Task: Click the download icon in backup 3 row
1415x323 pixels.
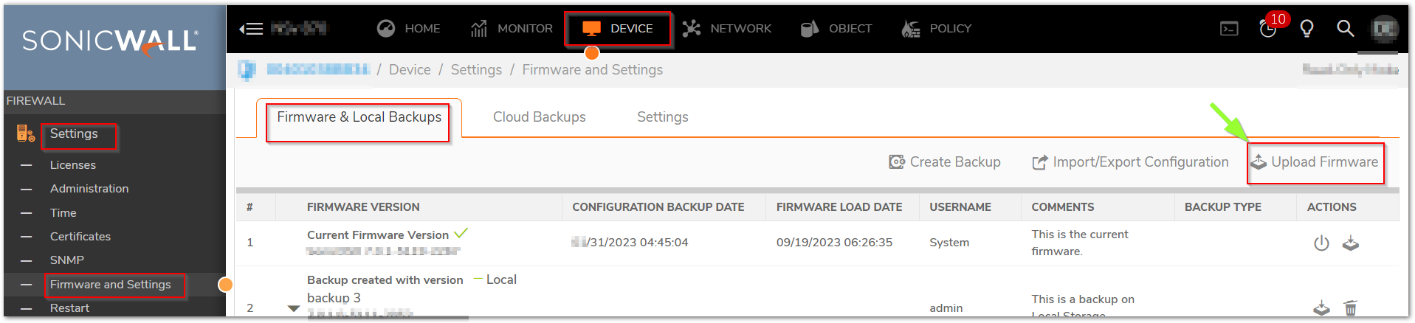Action: [1321, 308]
